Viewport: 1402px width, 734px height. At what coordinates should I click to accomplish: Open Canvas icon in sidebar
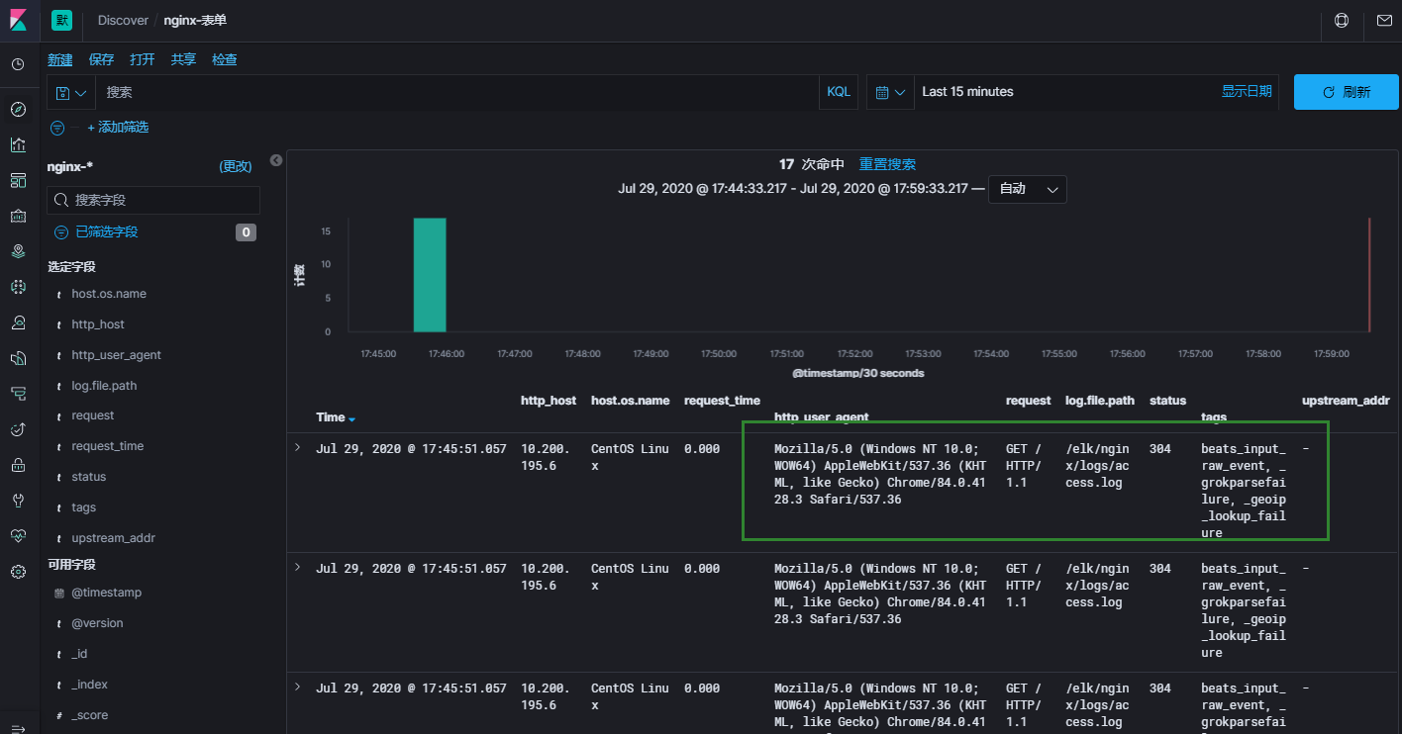point(18,216)
